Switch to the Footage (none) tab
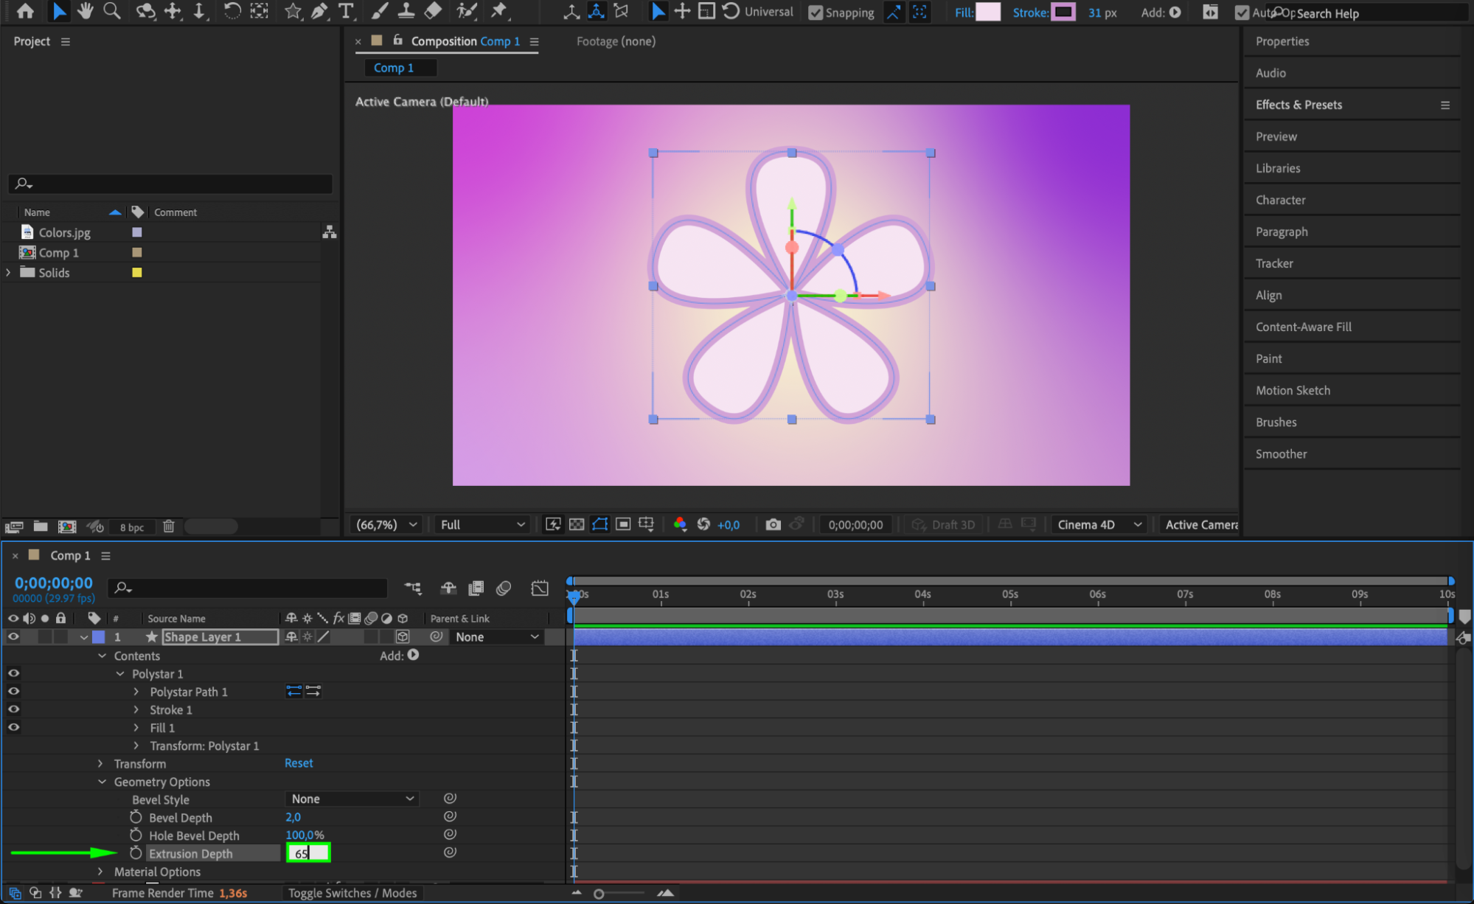The height and width of the screenshot is (904, 1474). 615,41
